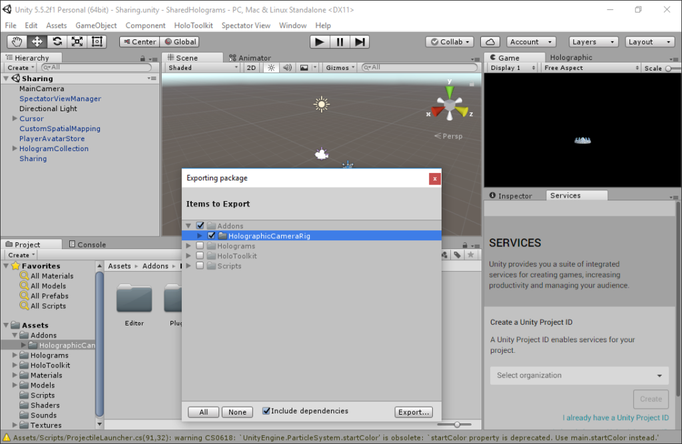Open the Cloud services icon
The width and height of the screenshot is (682, 444).
click(490, 42)
